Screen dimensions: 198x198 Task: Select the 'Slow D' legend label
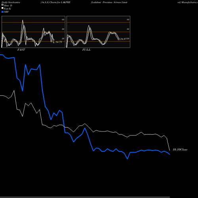[x=8, y=6]
